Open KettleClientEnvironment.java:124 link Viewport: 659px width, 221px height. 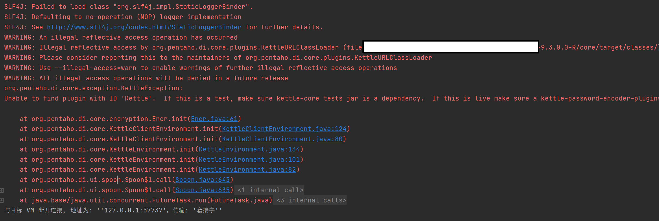284,129
